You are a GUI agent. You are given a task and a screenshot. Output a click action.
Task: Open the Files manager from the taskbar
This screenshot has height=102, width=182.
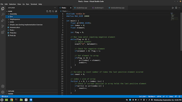(21, 100)
